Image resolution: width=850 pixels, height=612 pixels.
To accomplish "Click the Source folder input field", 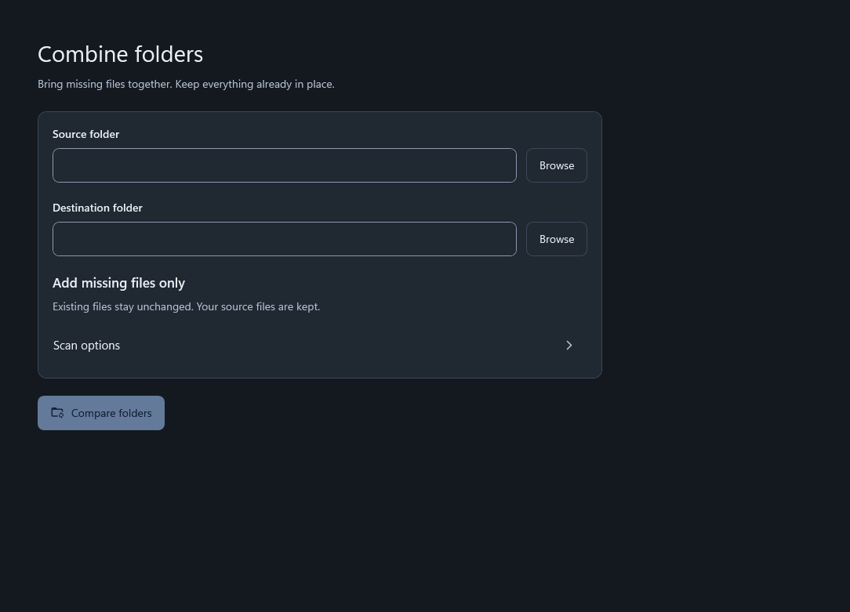I will point(285,165).
